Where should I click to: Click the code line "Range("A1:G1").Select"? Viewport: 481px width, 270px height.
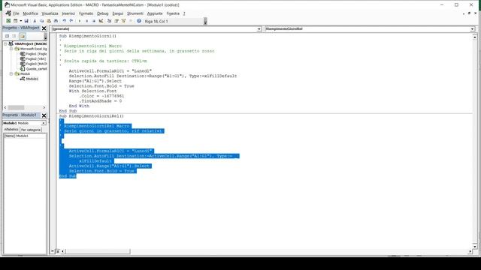pyautogui.click(x=95, y=81)
